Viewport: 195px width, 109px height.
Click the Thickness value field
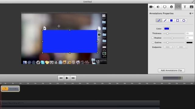[189, 33]
